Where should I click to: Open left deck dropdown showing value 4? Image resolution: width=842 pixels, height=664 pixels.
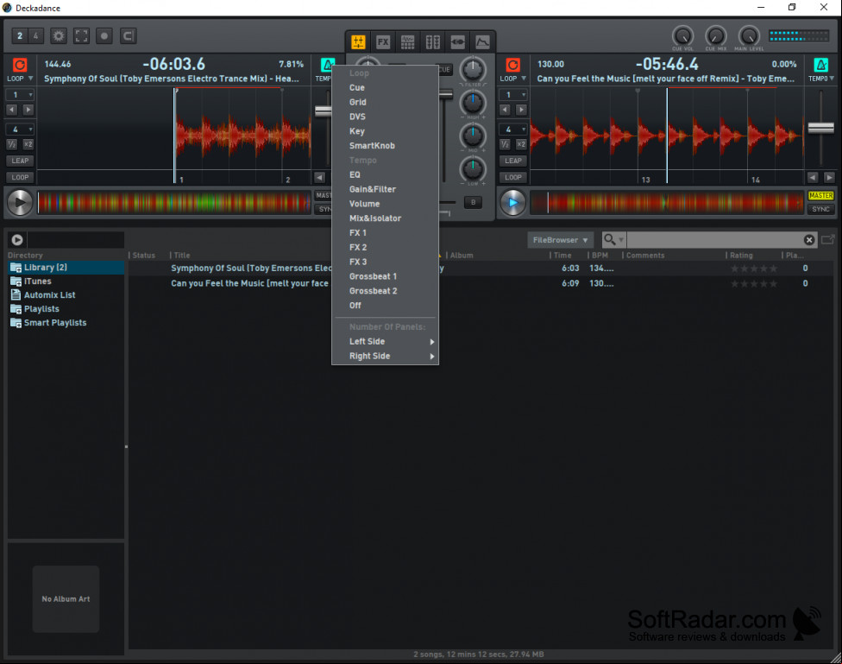click(x=20, y=129)
